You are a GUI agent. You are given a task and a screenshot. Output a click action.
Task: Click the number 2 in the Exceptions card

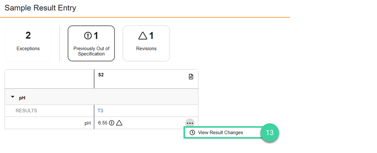click(28, 36)
